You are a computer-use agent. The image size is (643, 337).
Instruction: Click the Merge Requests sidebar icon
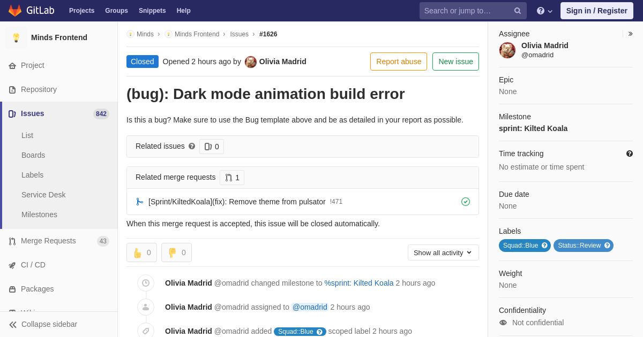click(12, 241)
